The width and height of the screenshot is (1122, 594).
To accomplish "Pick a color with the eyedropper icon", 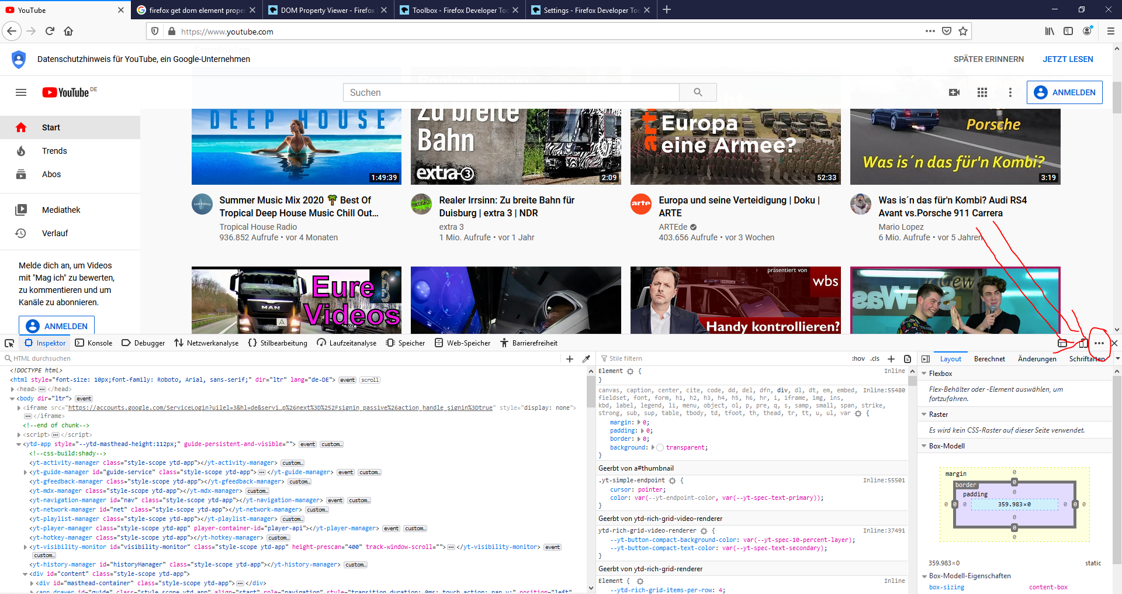I will (586, 359).
